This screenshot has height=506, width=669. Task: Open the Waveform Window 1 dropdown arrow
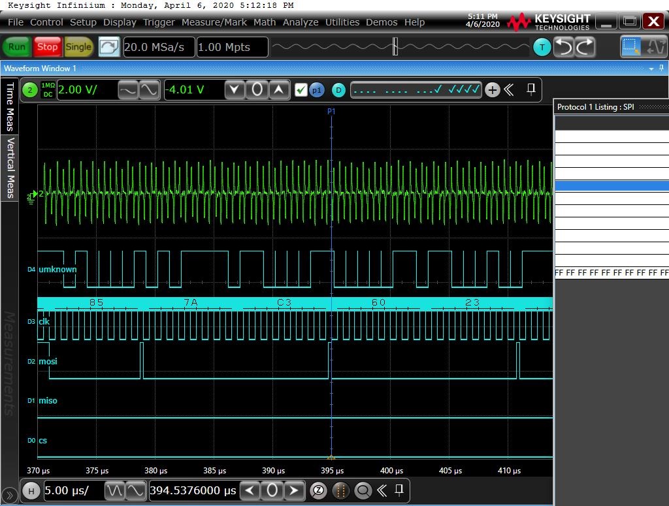click(x=651, y=69)
